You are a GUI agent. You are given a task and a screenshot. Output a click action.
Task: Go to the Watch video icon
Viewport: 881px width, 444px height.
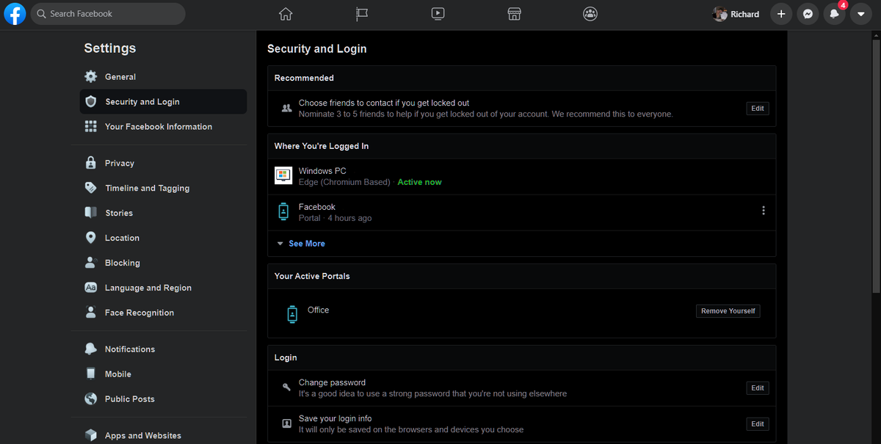coord(438,14)
